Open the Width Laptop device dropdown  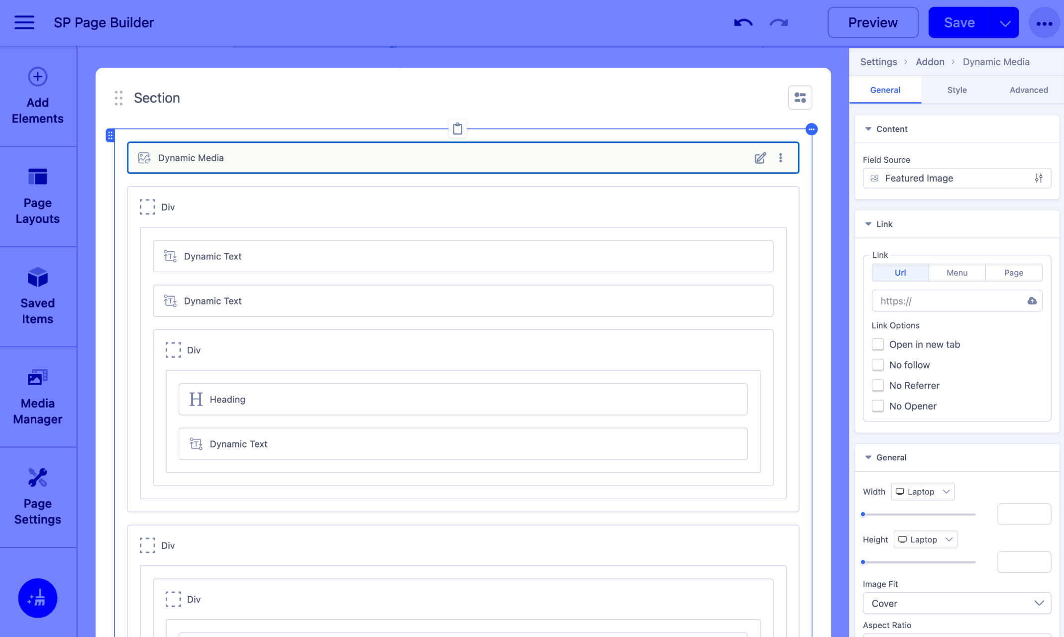coord(922,492)
